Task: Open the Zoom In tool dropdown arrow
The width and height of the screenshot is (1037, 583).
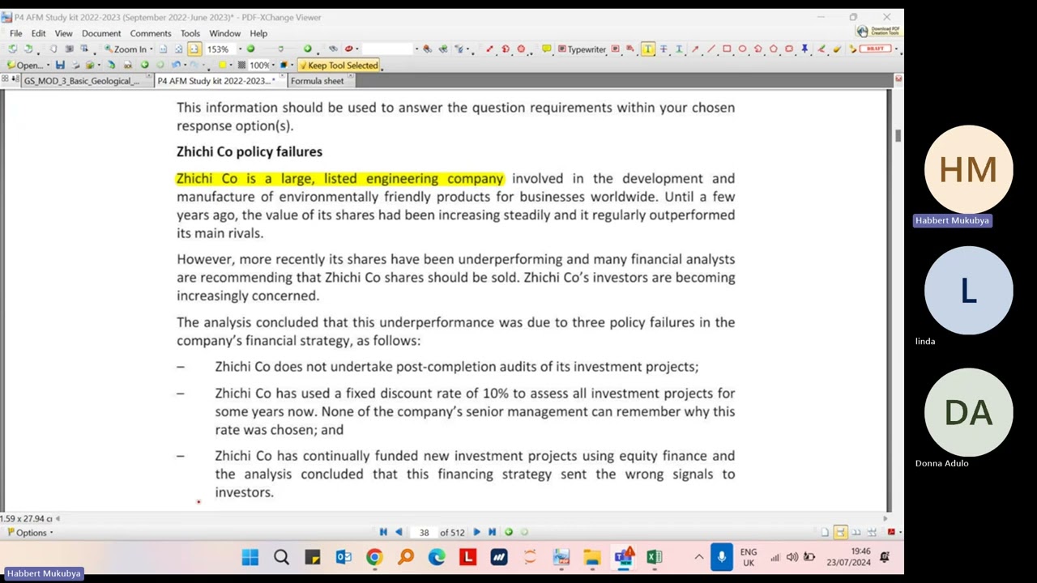Action: pyautogui.click(x=151, y=49)
